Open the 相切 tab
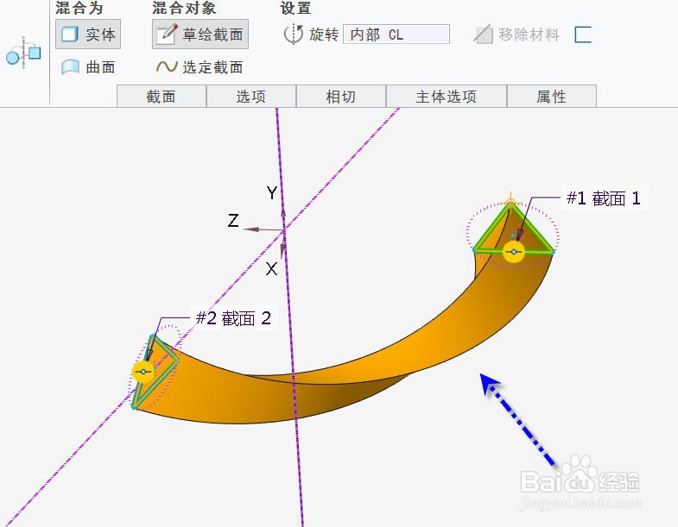The height and width of the screenshot is (527, 678). coord(341,96)
